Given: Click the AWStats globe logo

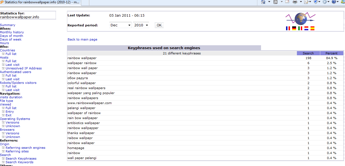Looking at the screenshot, I should click(x=300, y=19).
